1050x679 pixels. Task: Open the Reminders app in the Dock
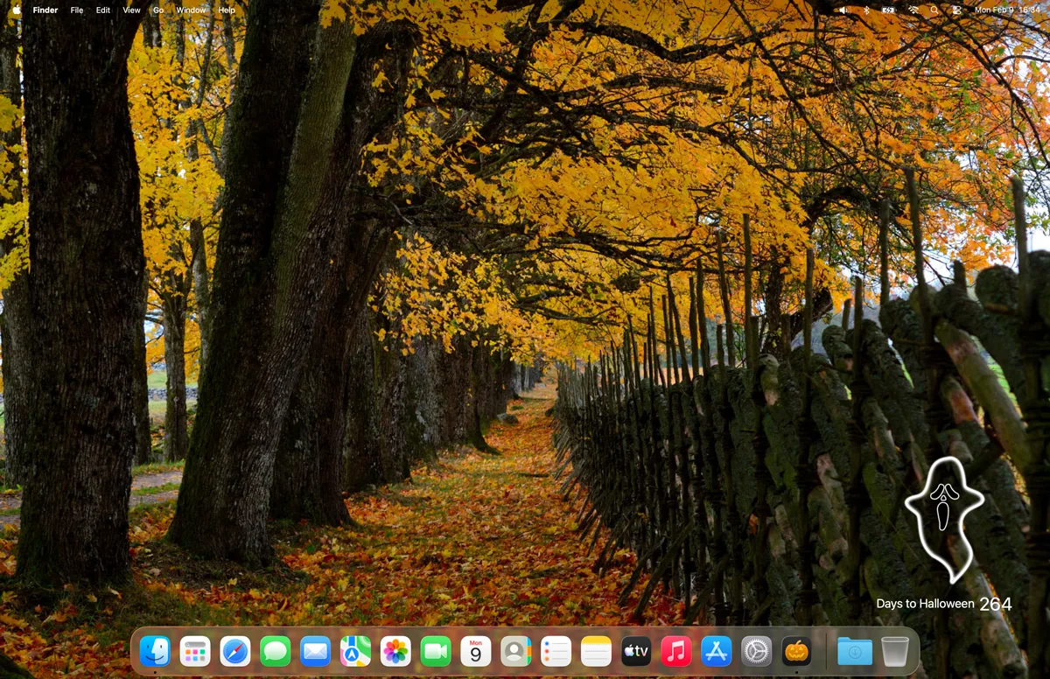pos(556,651)
